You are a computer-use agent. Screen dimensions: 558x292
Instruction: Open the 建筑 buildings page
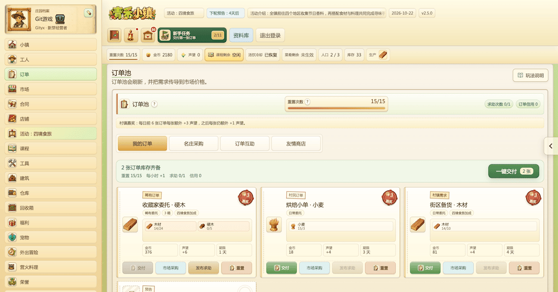pos(51,178)
